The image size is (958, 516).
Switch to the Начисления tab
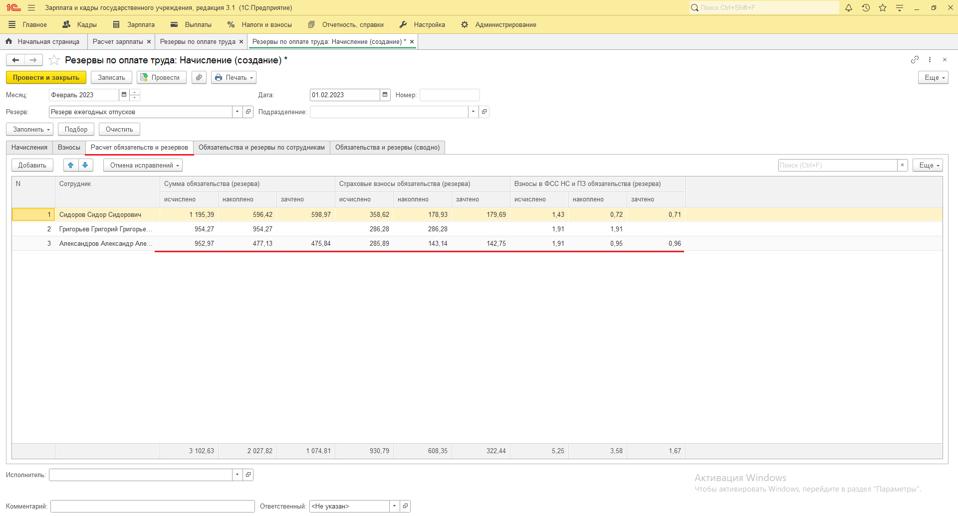tap(29, 148)
